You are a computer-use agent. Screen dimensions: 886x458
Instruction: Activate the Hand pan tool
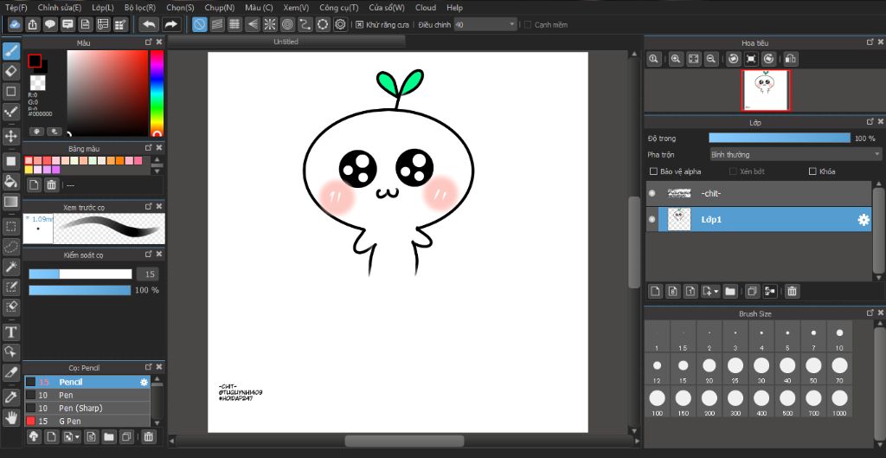point(11,417)
